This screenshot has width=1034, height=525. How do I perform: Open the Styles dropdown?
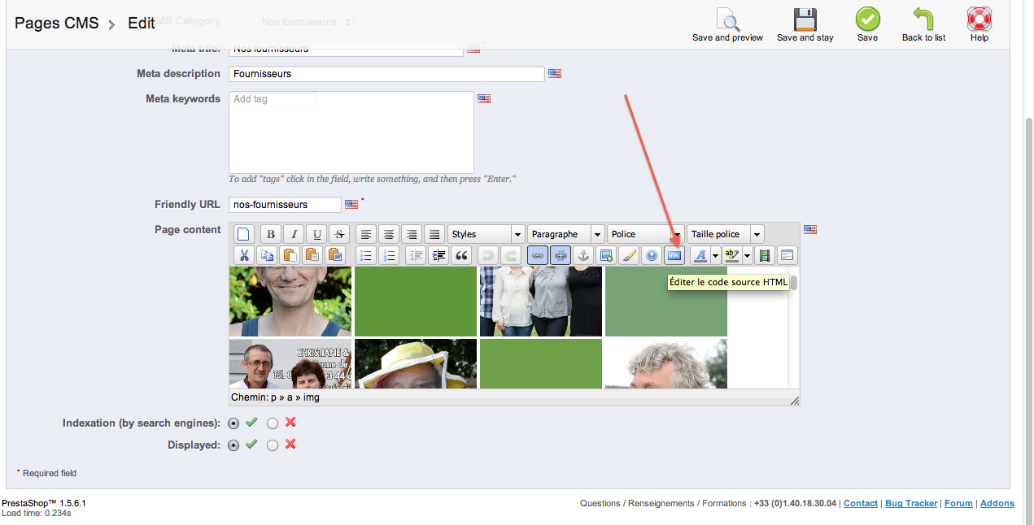(486, 234)
